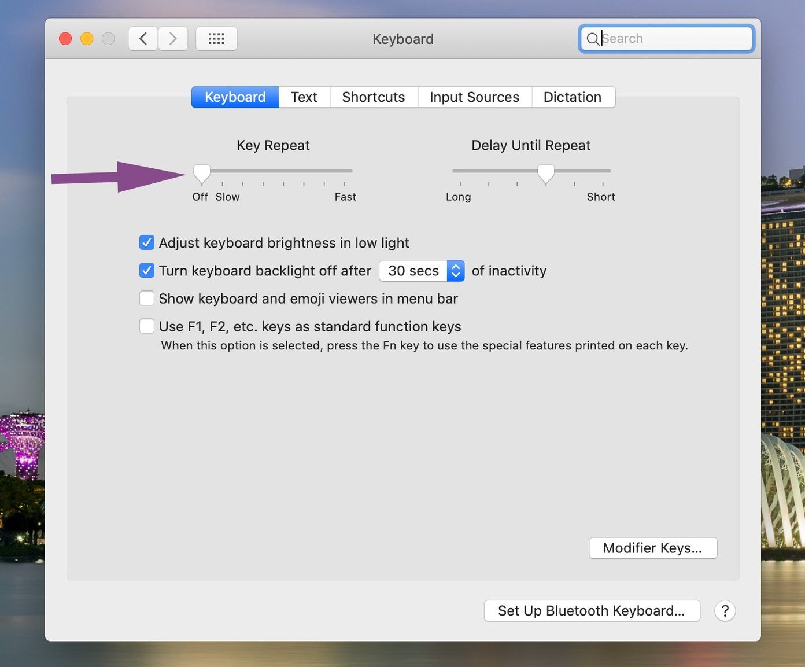Switch to the Dictation tab
Image resolution: width=805 pixels, height=667 pixels.
[x=573, y=97]
